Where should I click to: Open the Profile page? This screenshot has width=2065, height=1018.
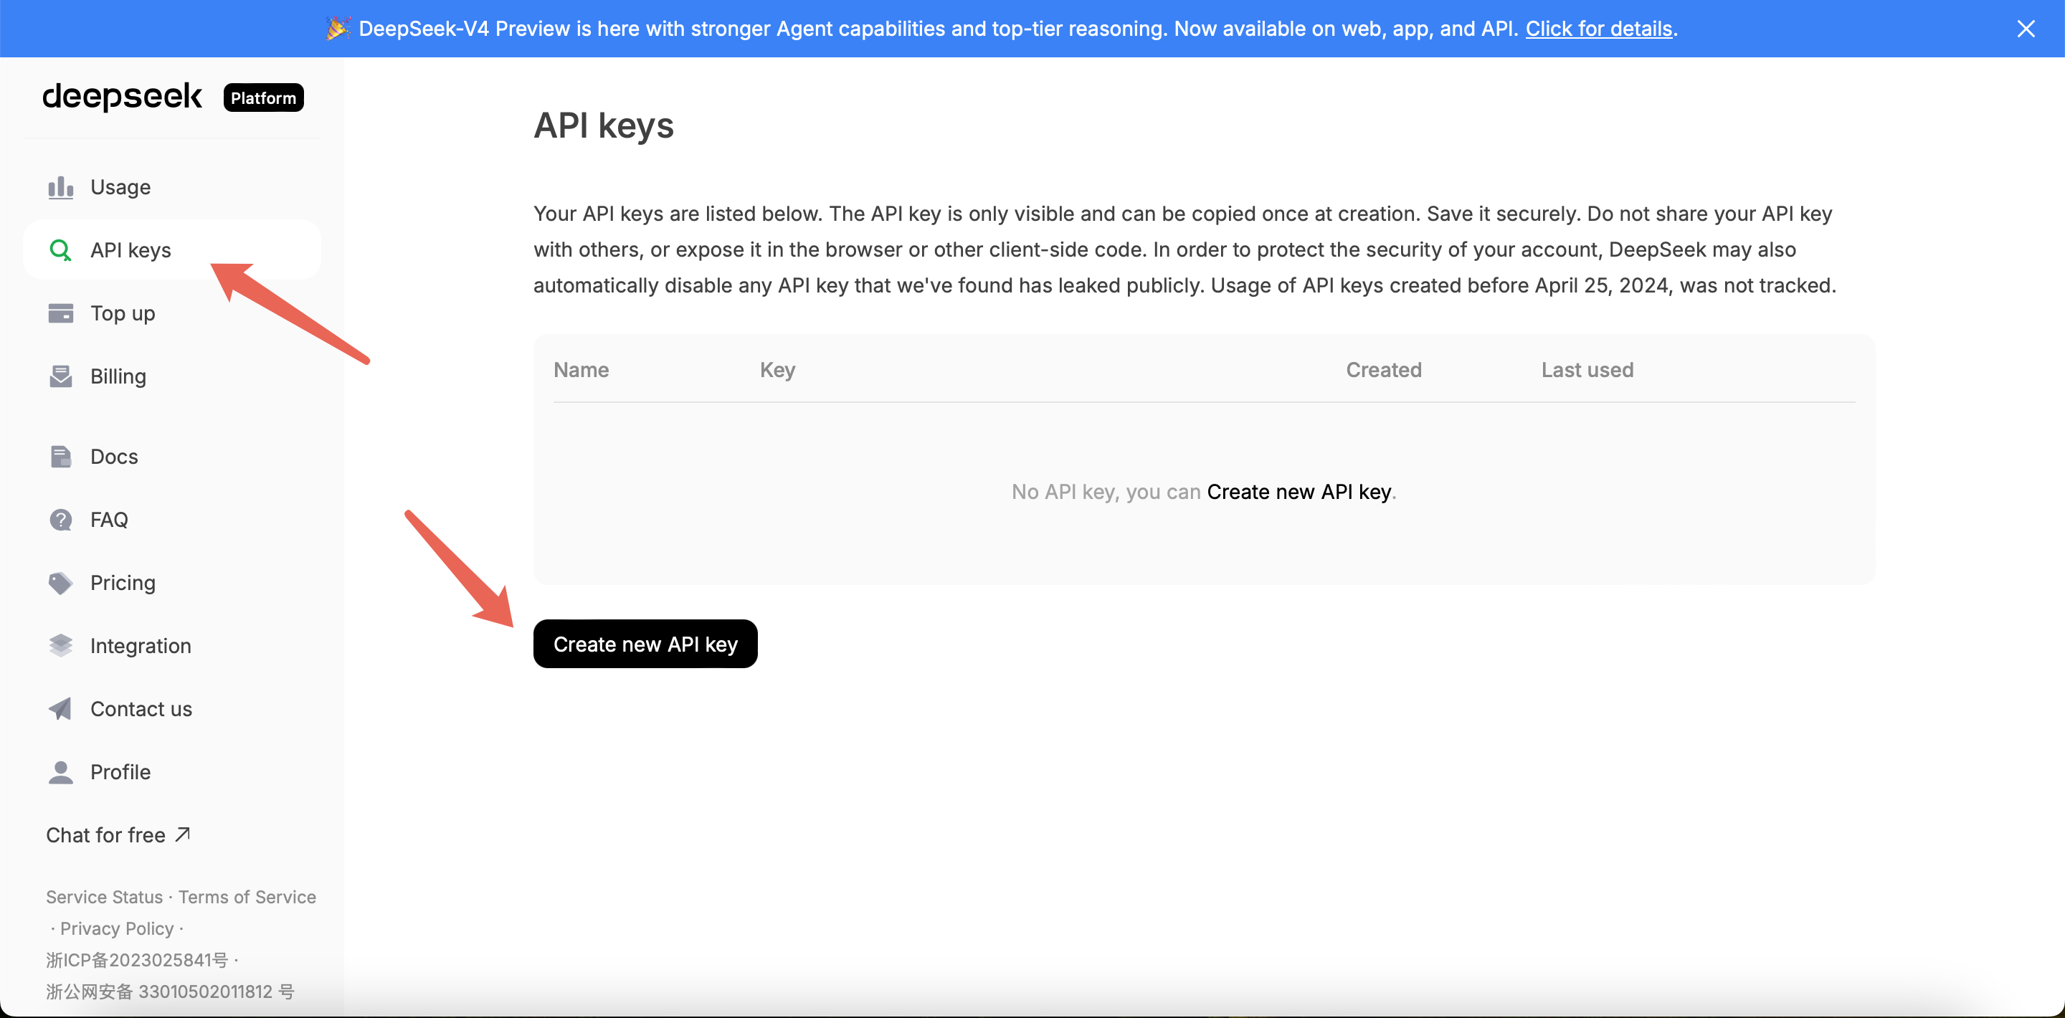click(171, 773)
